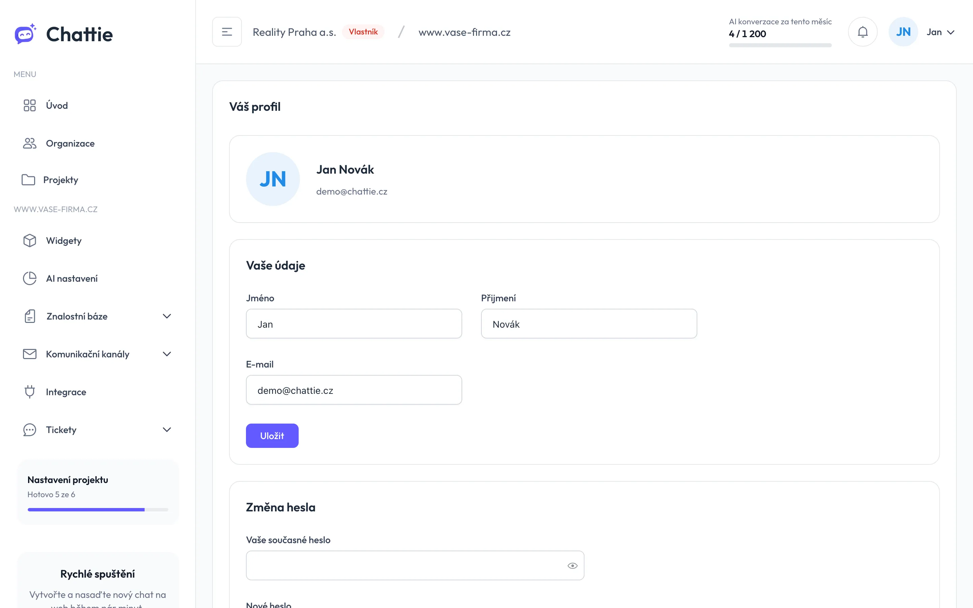Click the Organizace people icon
The width and height of the screenshot is (973, 608).
30,143
